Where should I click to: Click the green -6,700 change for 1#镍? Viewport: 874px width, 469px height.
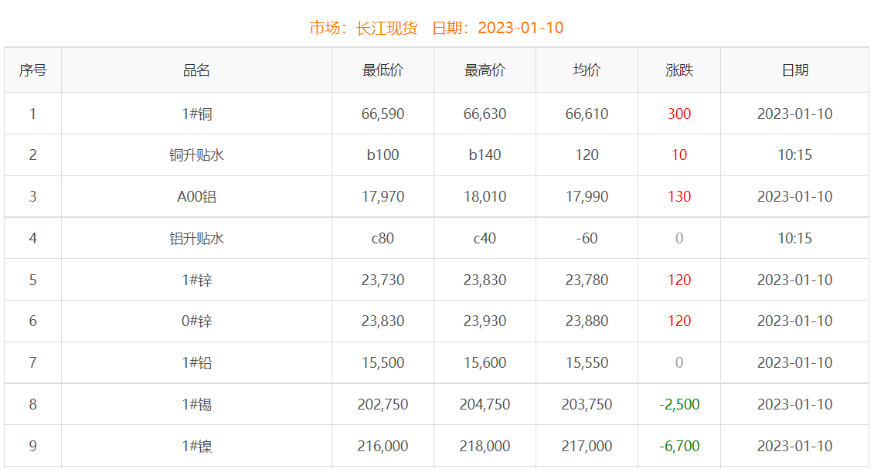tap(678, 446)
